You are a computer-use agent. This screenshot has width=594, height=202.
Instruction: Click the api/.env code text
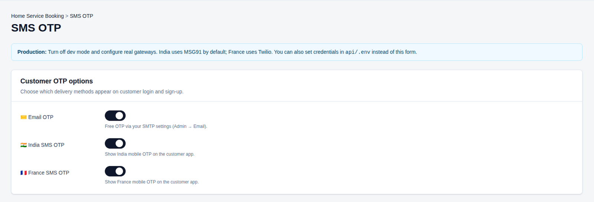coord(358,52)
